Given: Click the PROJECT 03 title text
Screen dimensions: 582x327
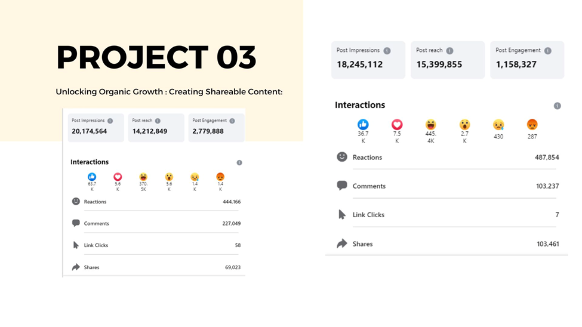Looking at the screenshot, I should click(156, 58).
